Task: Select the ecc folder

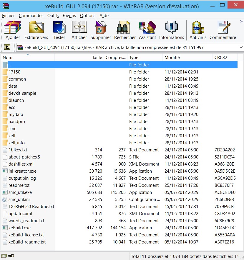Action: (x=12, y=107)
